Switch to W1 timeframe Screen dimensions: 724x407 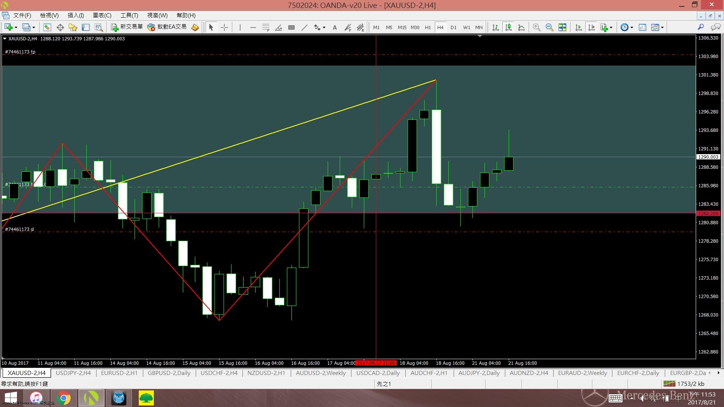tap(466, 27)
